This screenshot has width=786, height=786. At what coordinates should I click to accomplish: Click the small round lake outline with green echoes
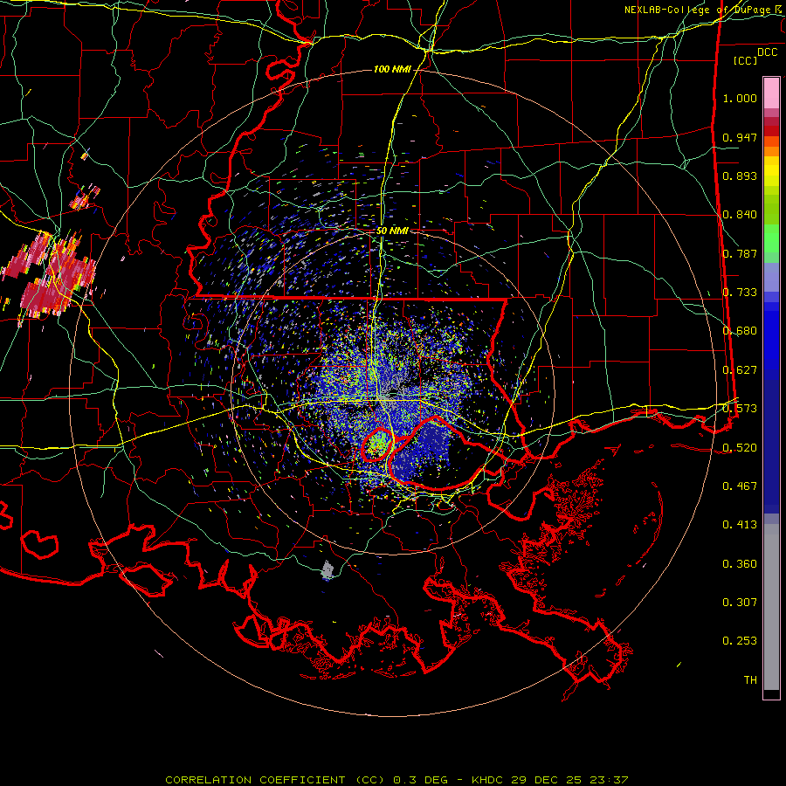(x=378, y=445)
